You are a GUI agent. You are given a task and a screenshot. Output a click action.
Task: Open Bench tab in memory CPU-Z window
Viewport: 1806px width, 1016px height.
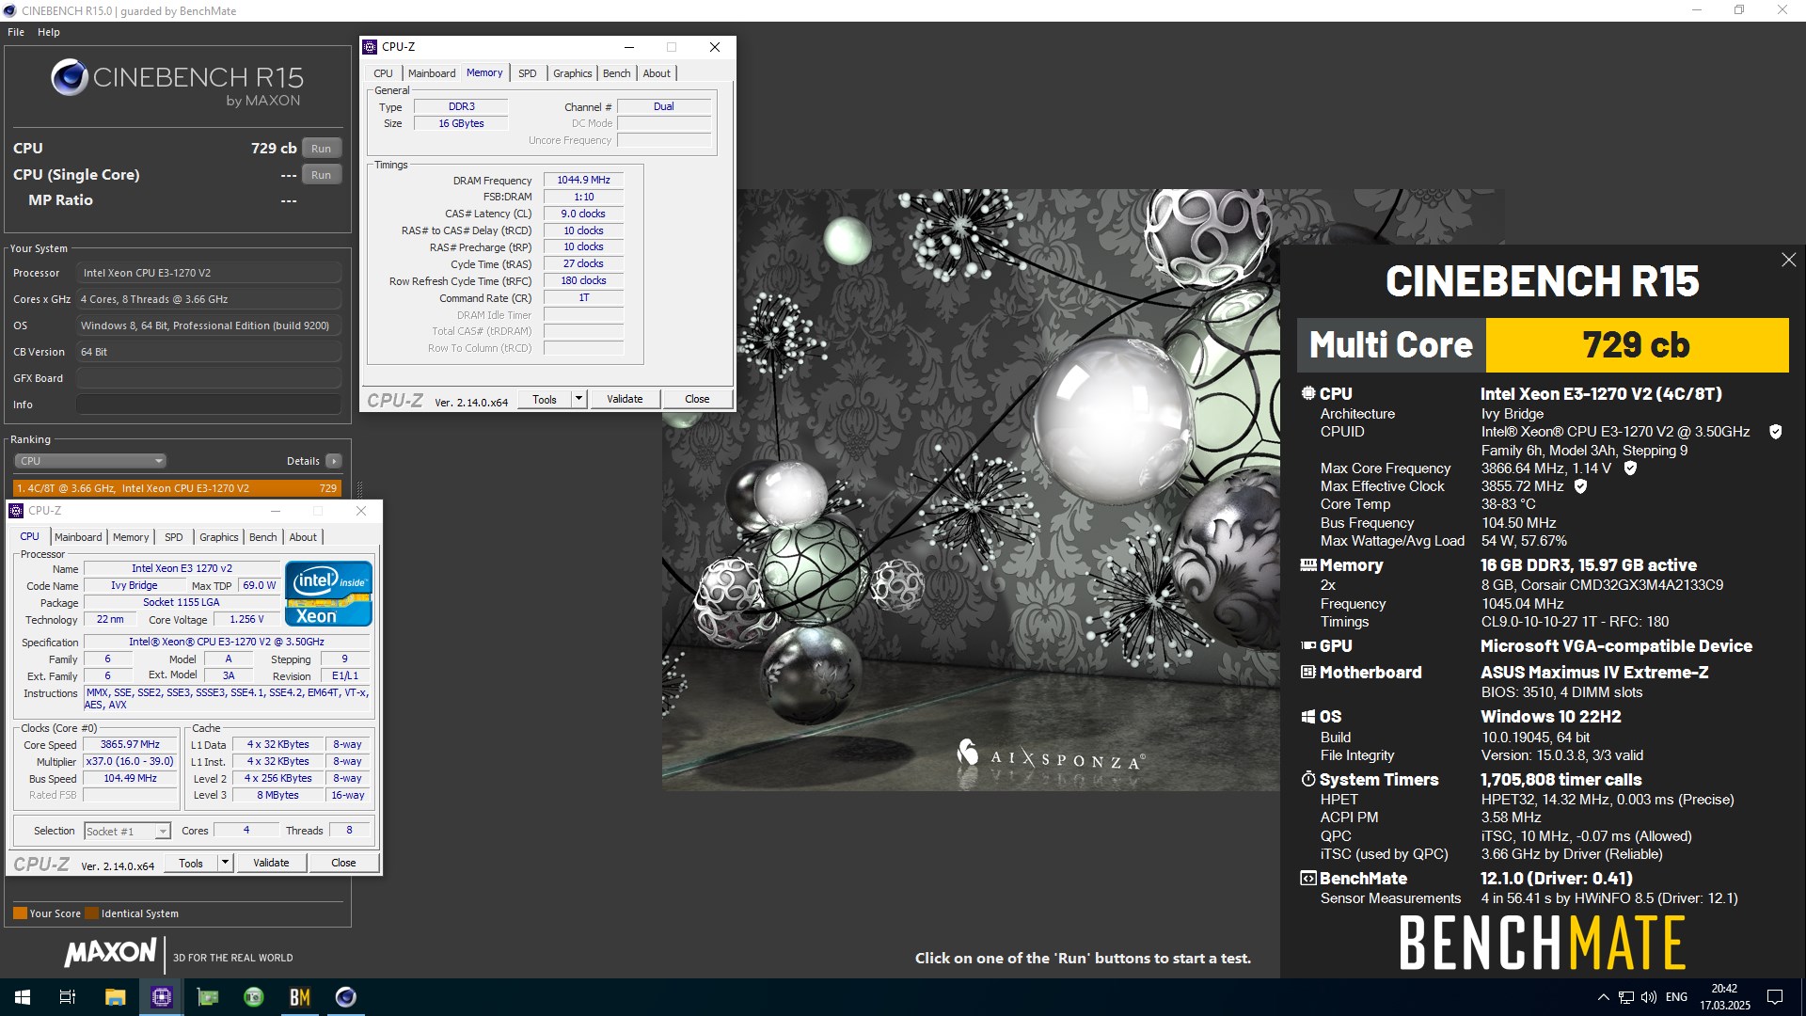pos(617,73)
